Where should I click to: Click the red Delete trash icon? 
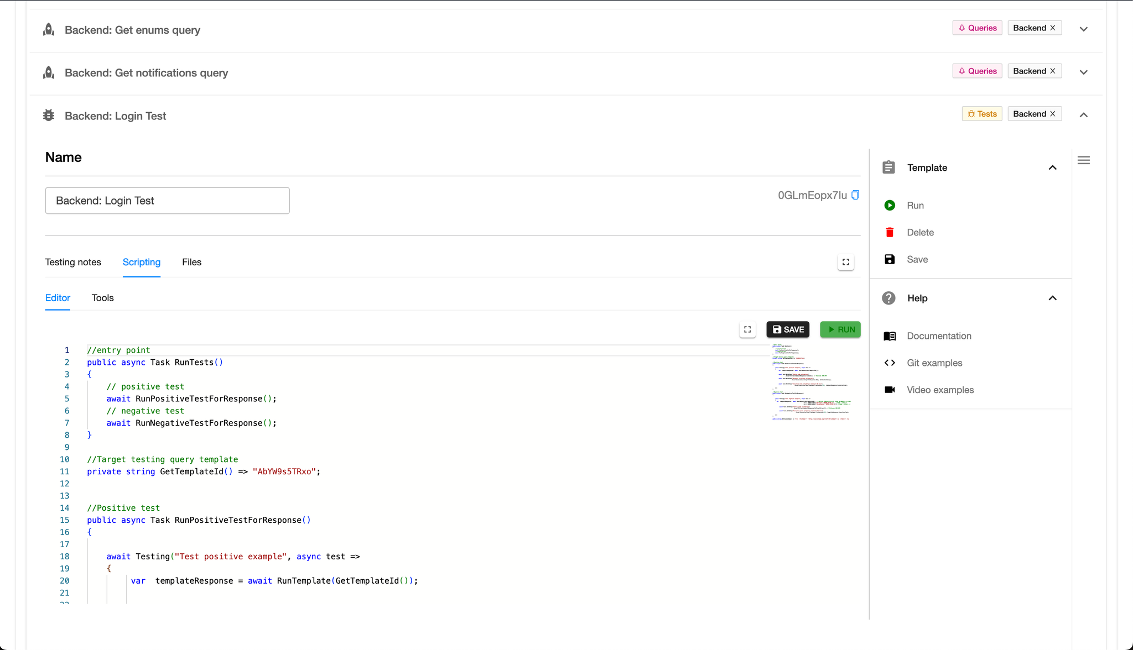click(890, 233)
